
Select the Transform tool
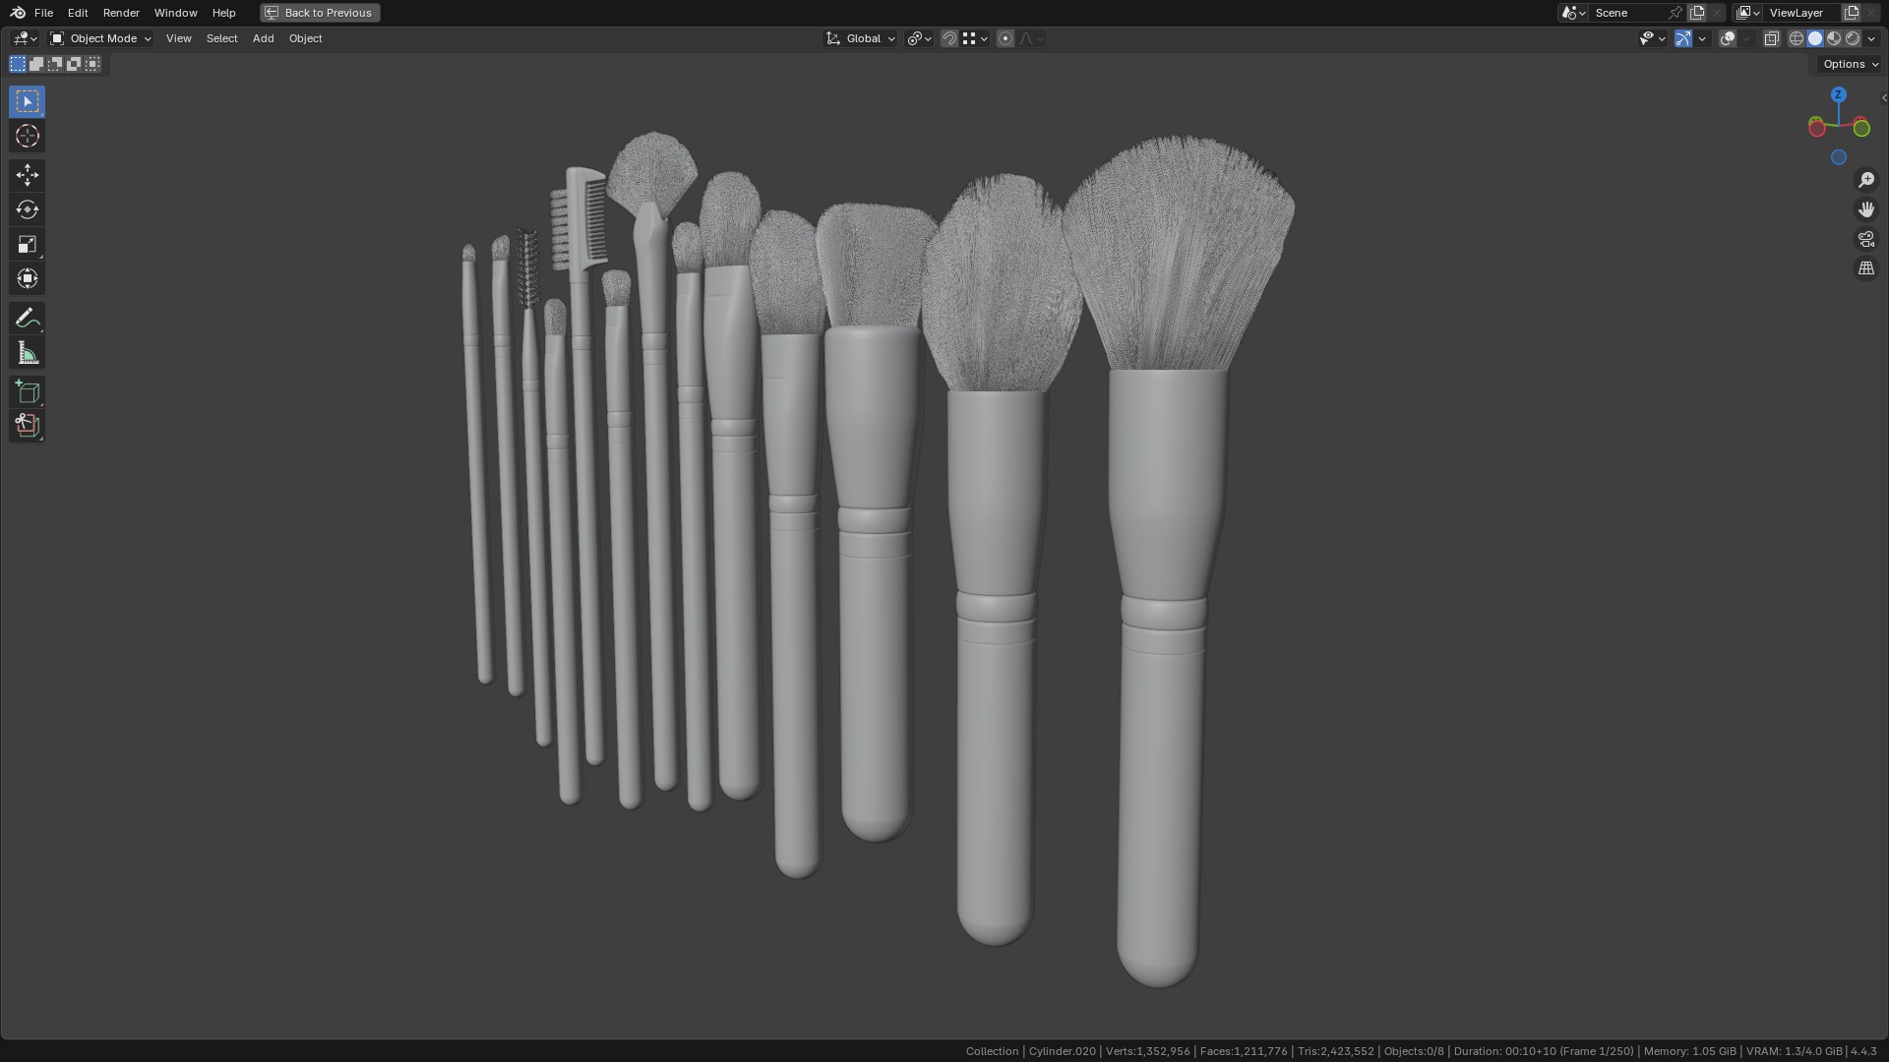tap(28, 278)
